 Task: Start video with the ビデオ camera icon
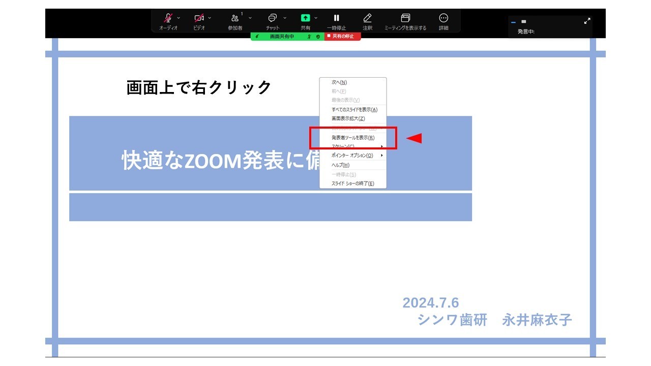point(199,18)
